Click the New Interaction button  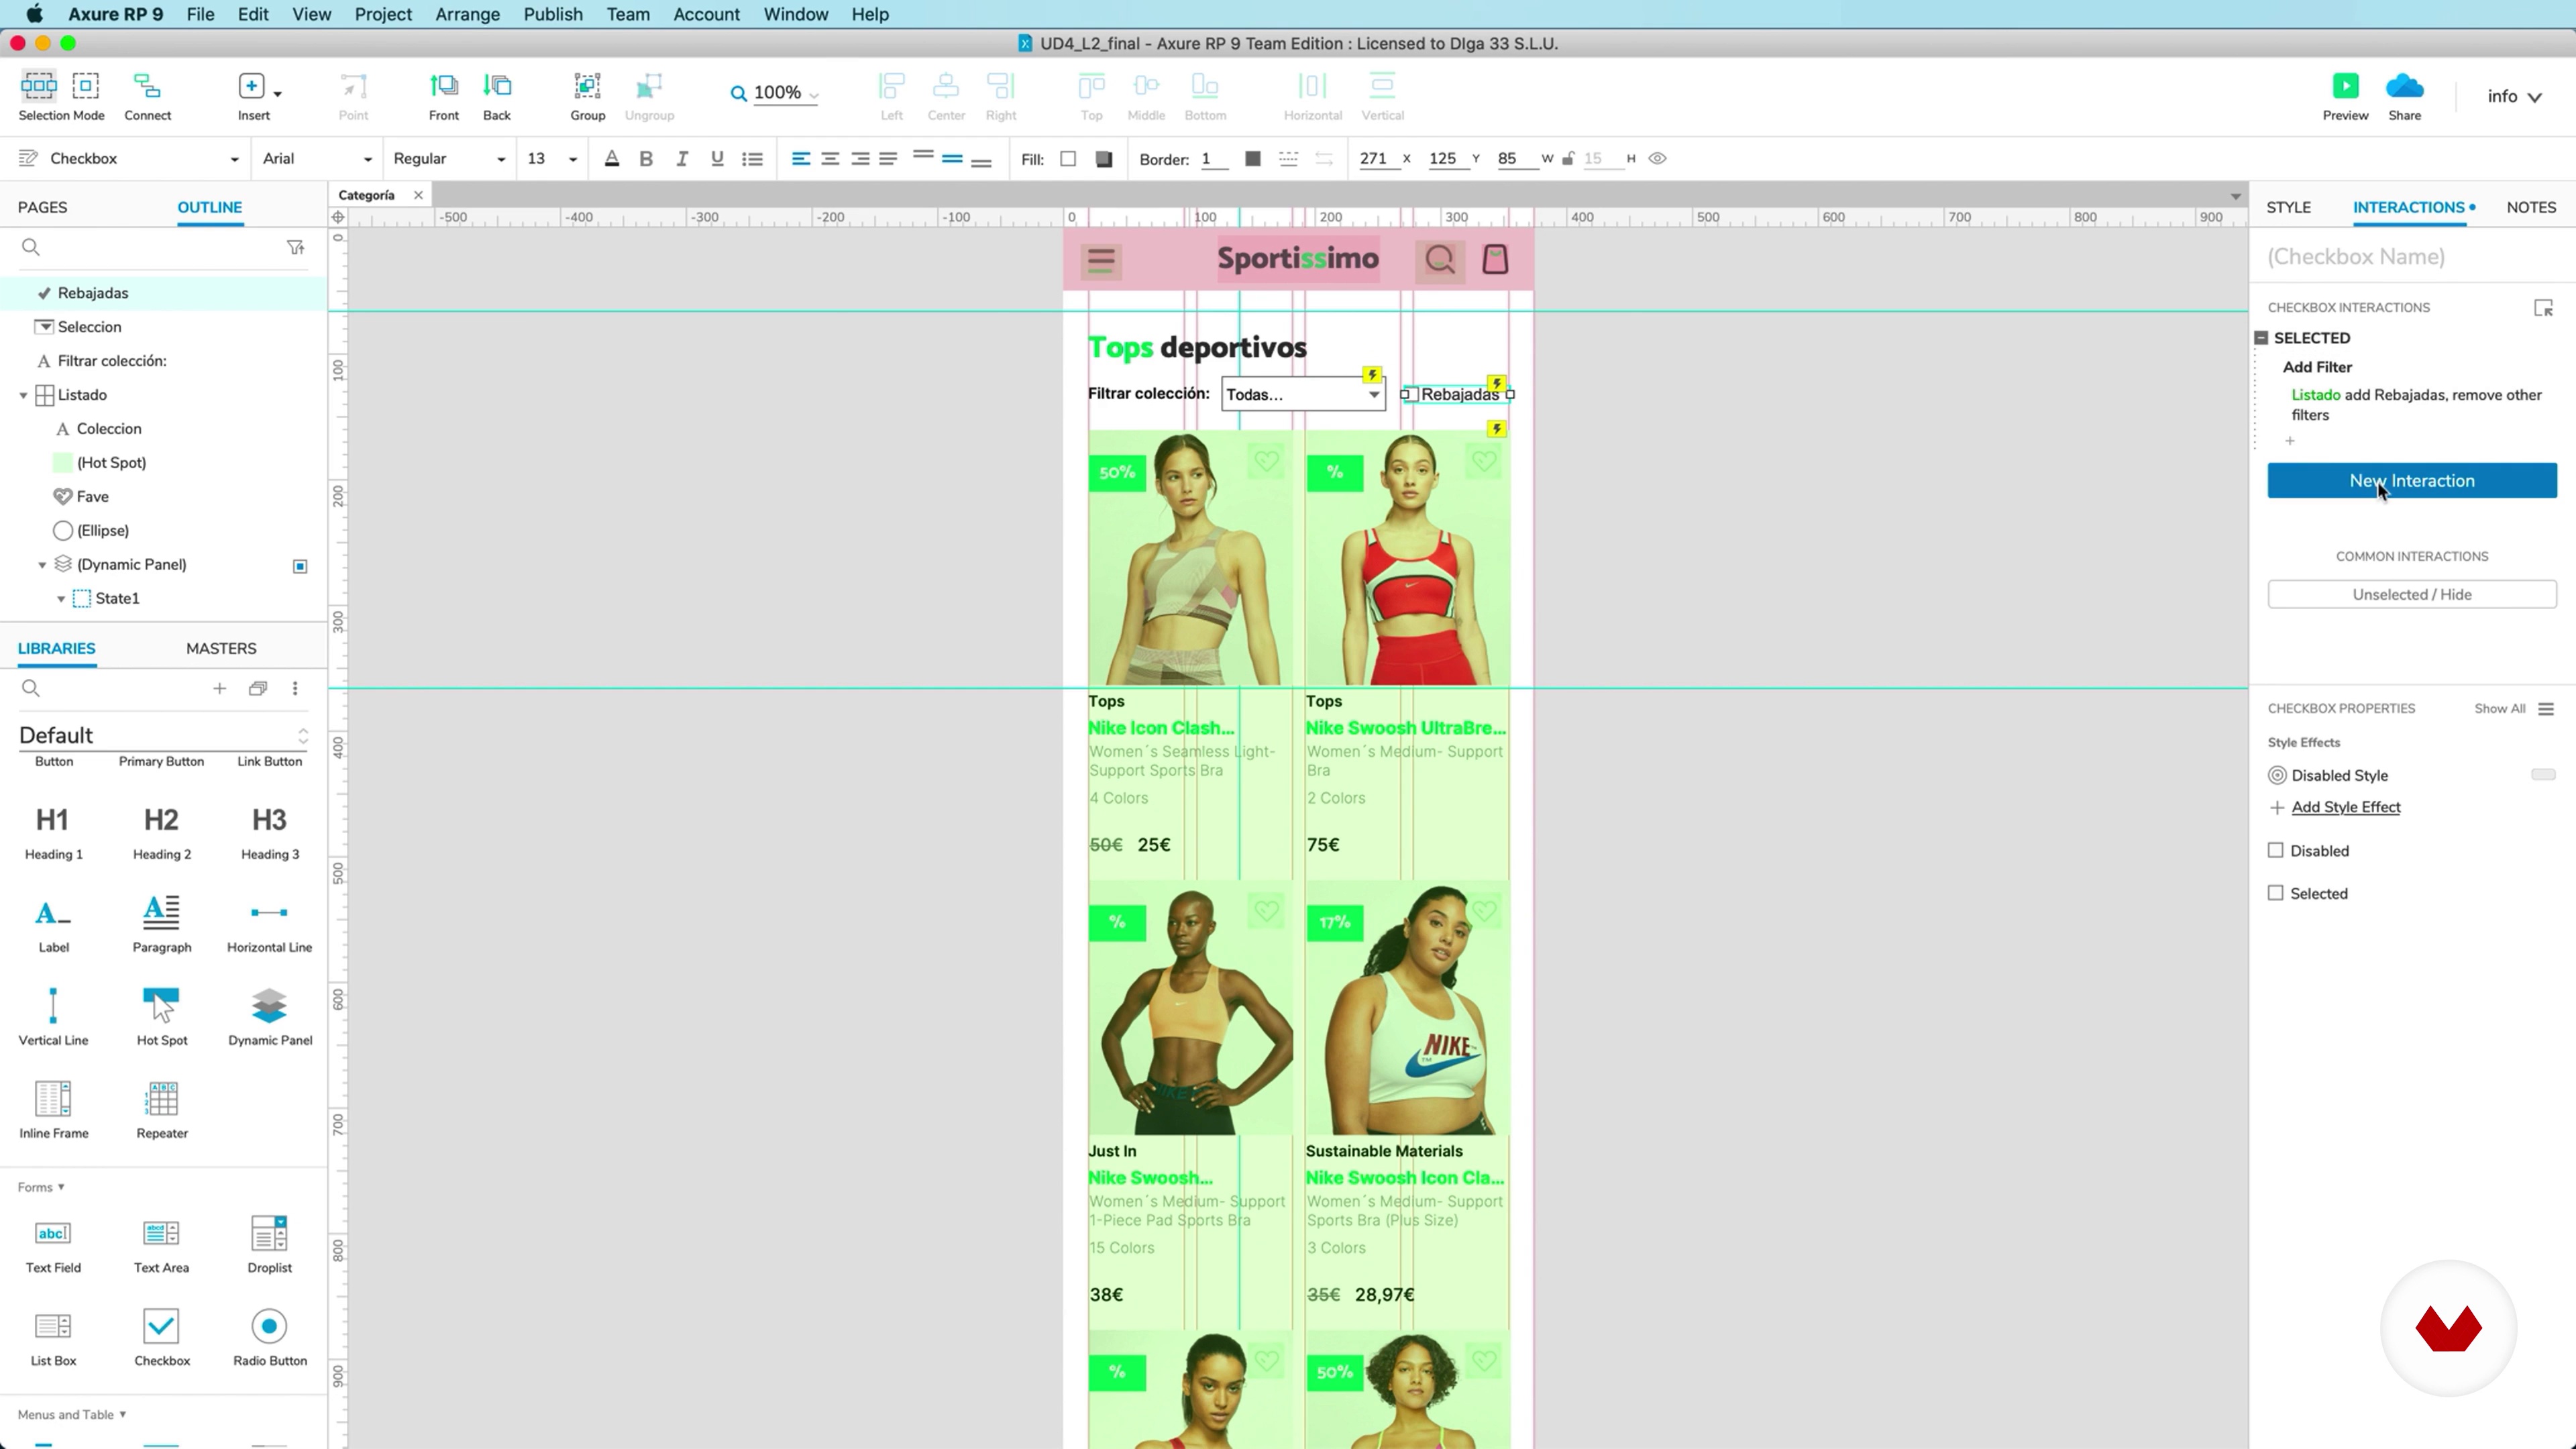click(2412, 481)
